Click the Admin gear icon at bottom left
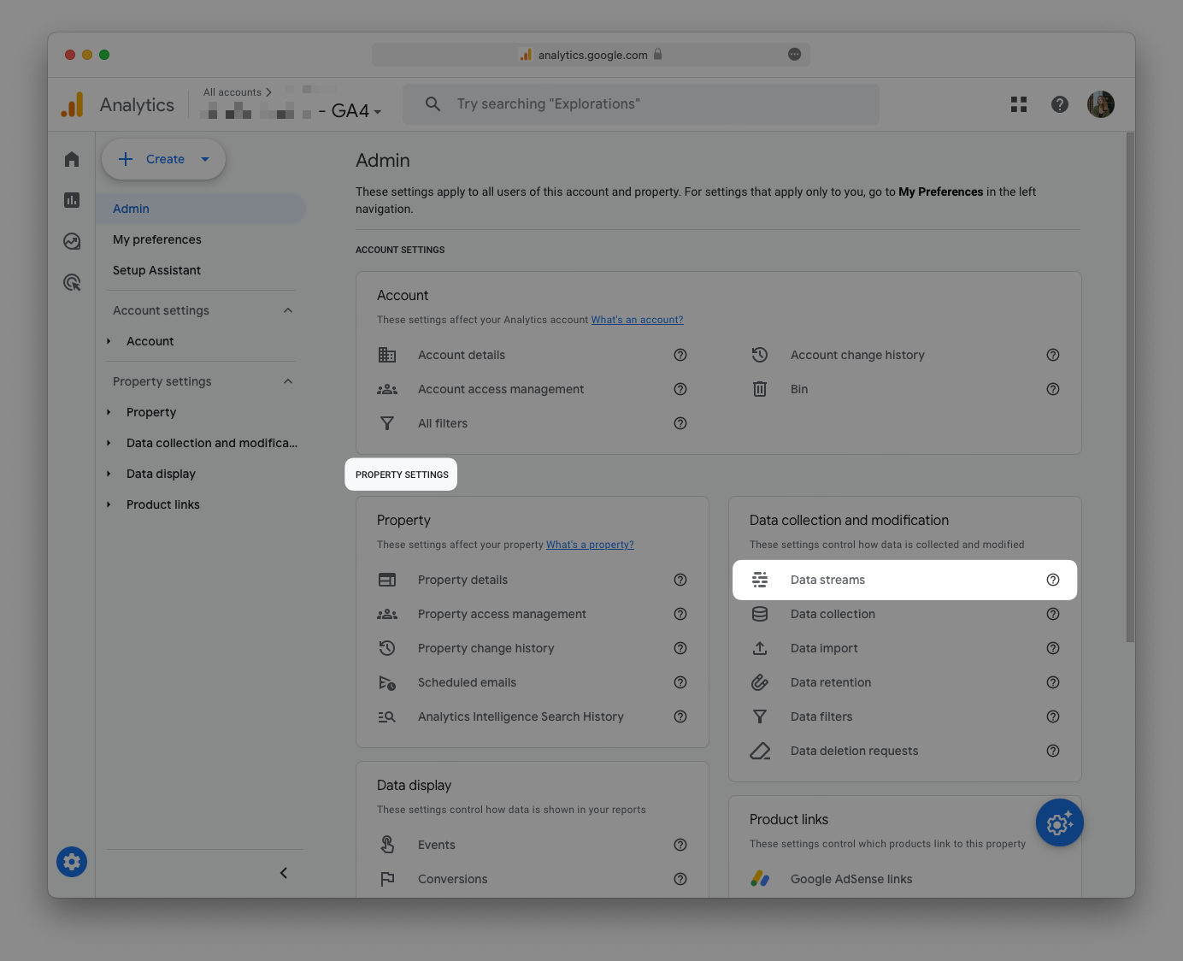 [72, 862]
